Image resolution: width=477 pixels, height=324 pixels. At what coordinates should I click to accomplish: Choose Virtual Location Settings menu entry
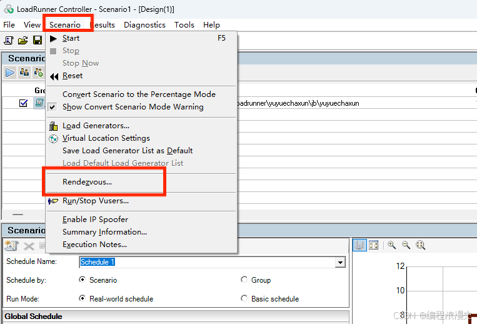coord(141,138)
